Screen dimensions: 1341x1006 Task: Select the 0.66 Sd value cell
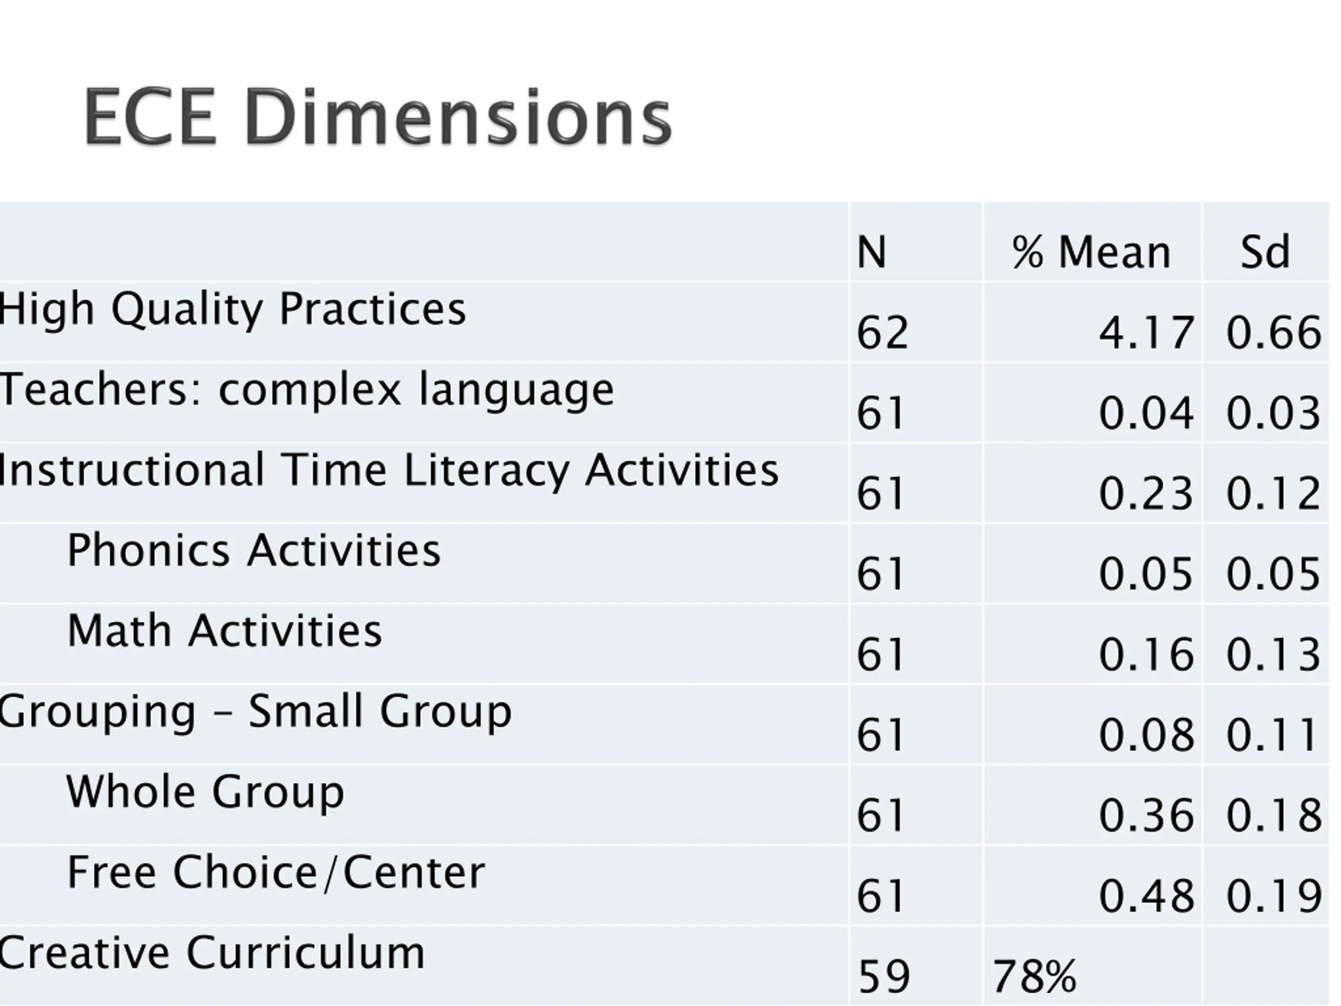point(1273,333)
